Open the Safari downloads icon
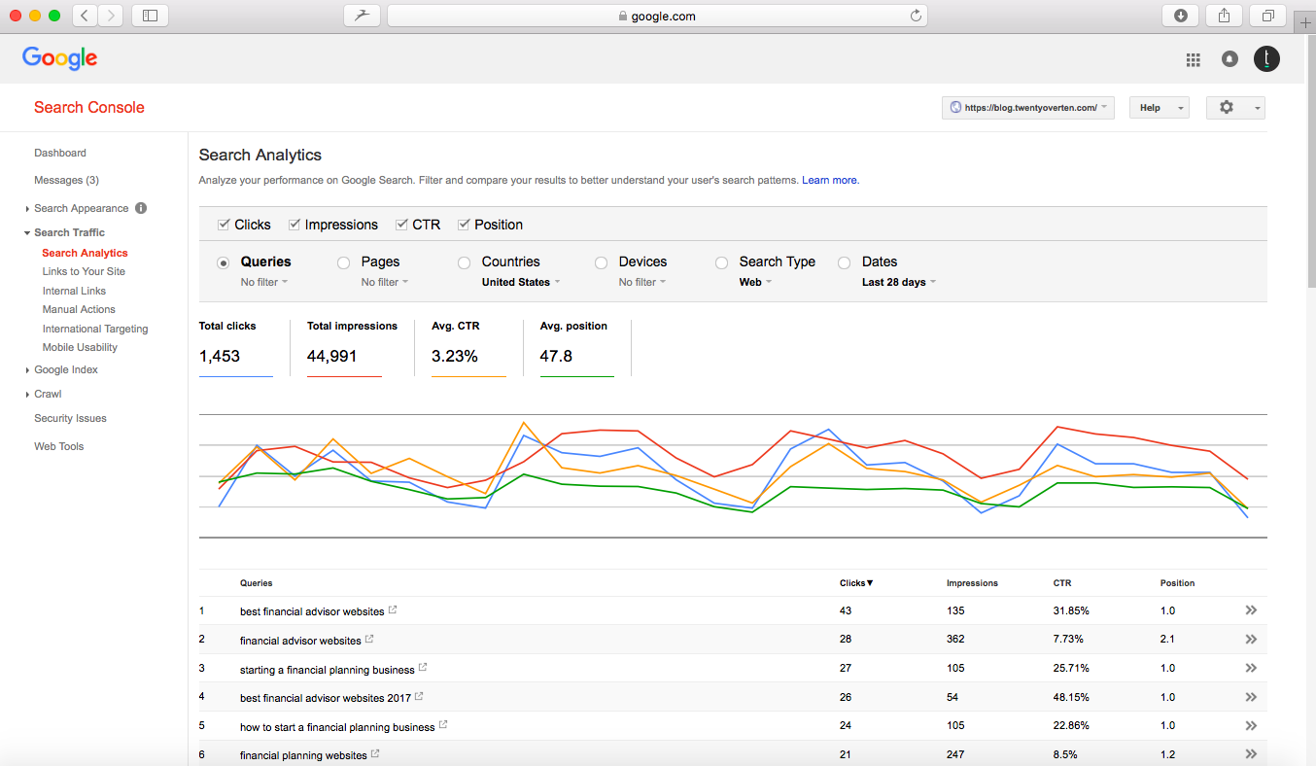 click(1181, 16)
